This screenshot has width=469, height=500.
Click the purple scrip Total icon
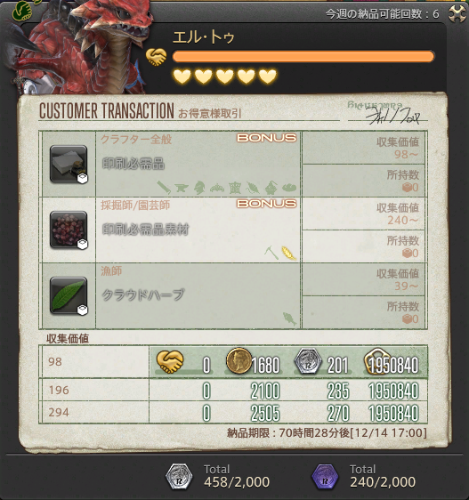[325, 477]
